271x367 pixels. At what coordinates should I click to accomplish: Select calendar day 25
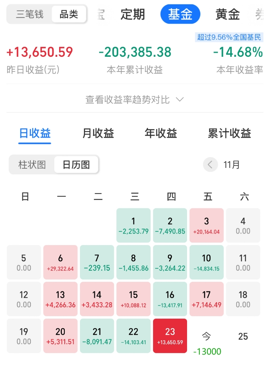point(243,336)
